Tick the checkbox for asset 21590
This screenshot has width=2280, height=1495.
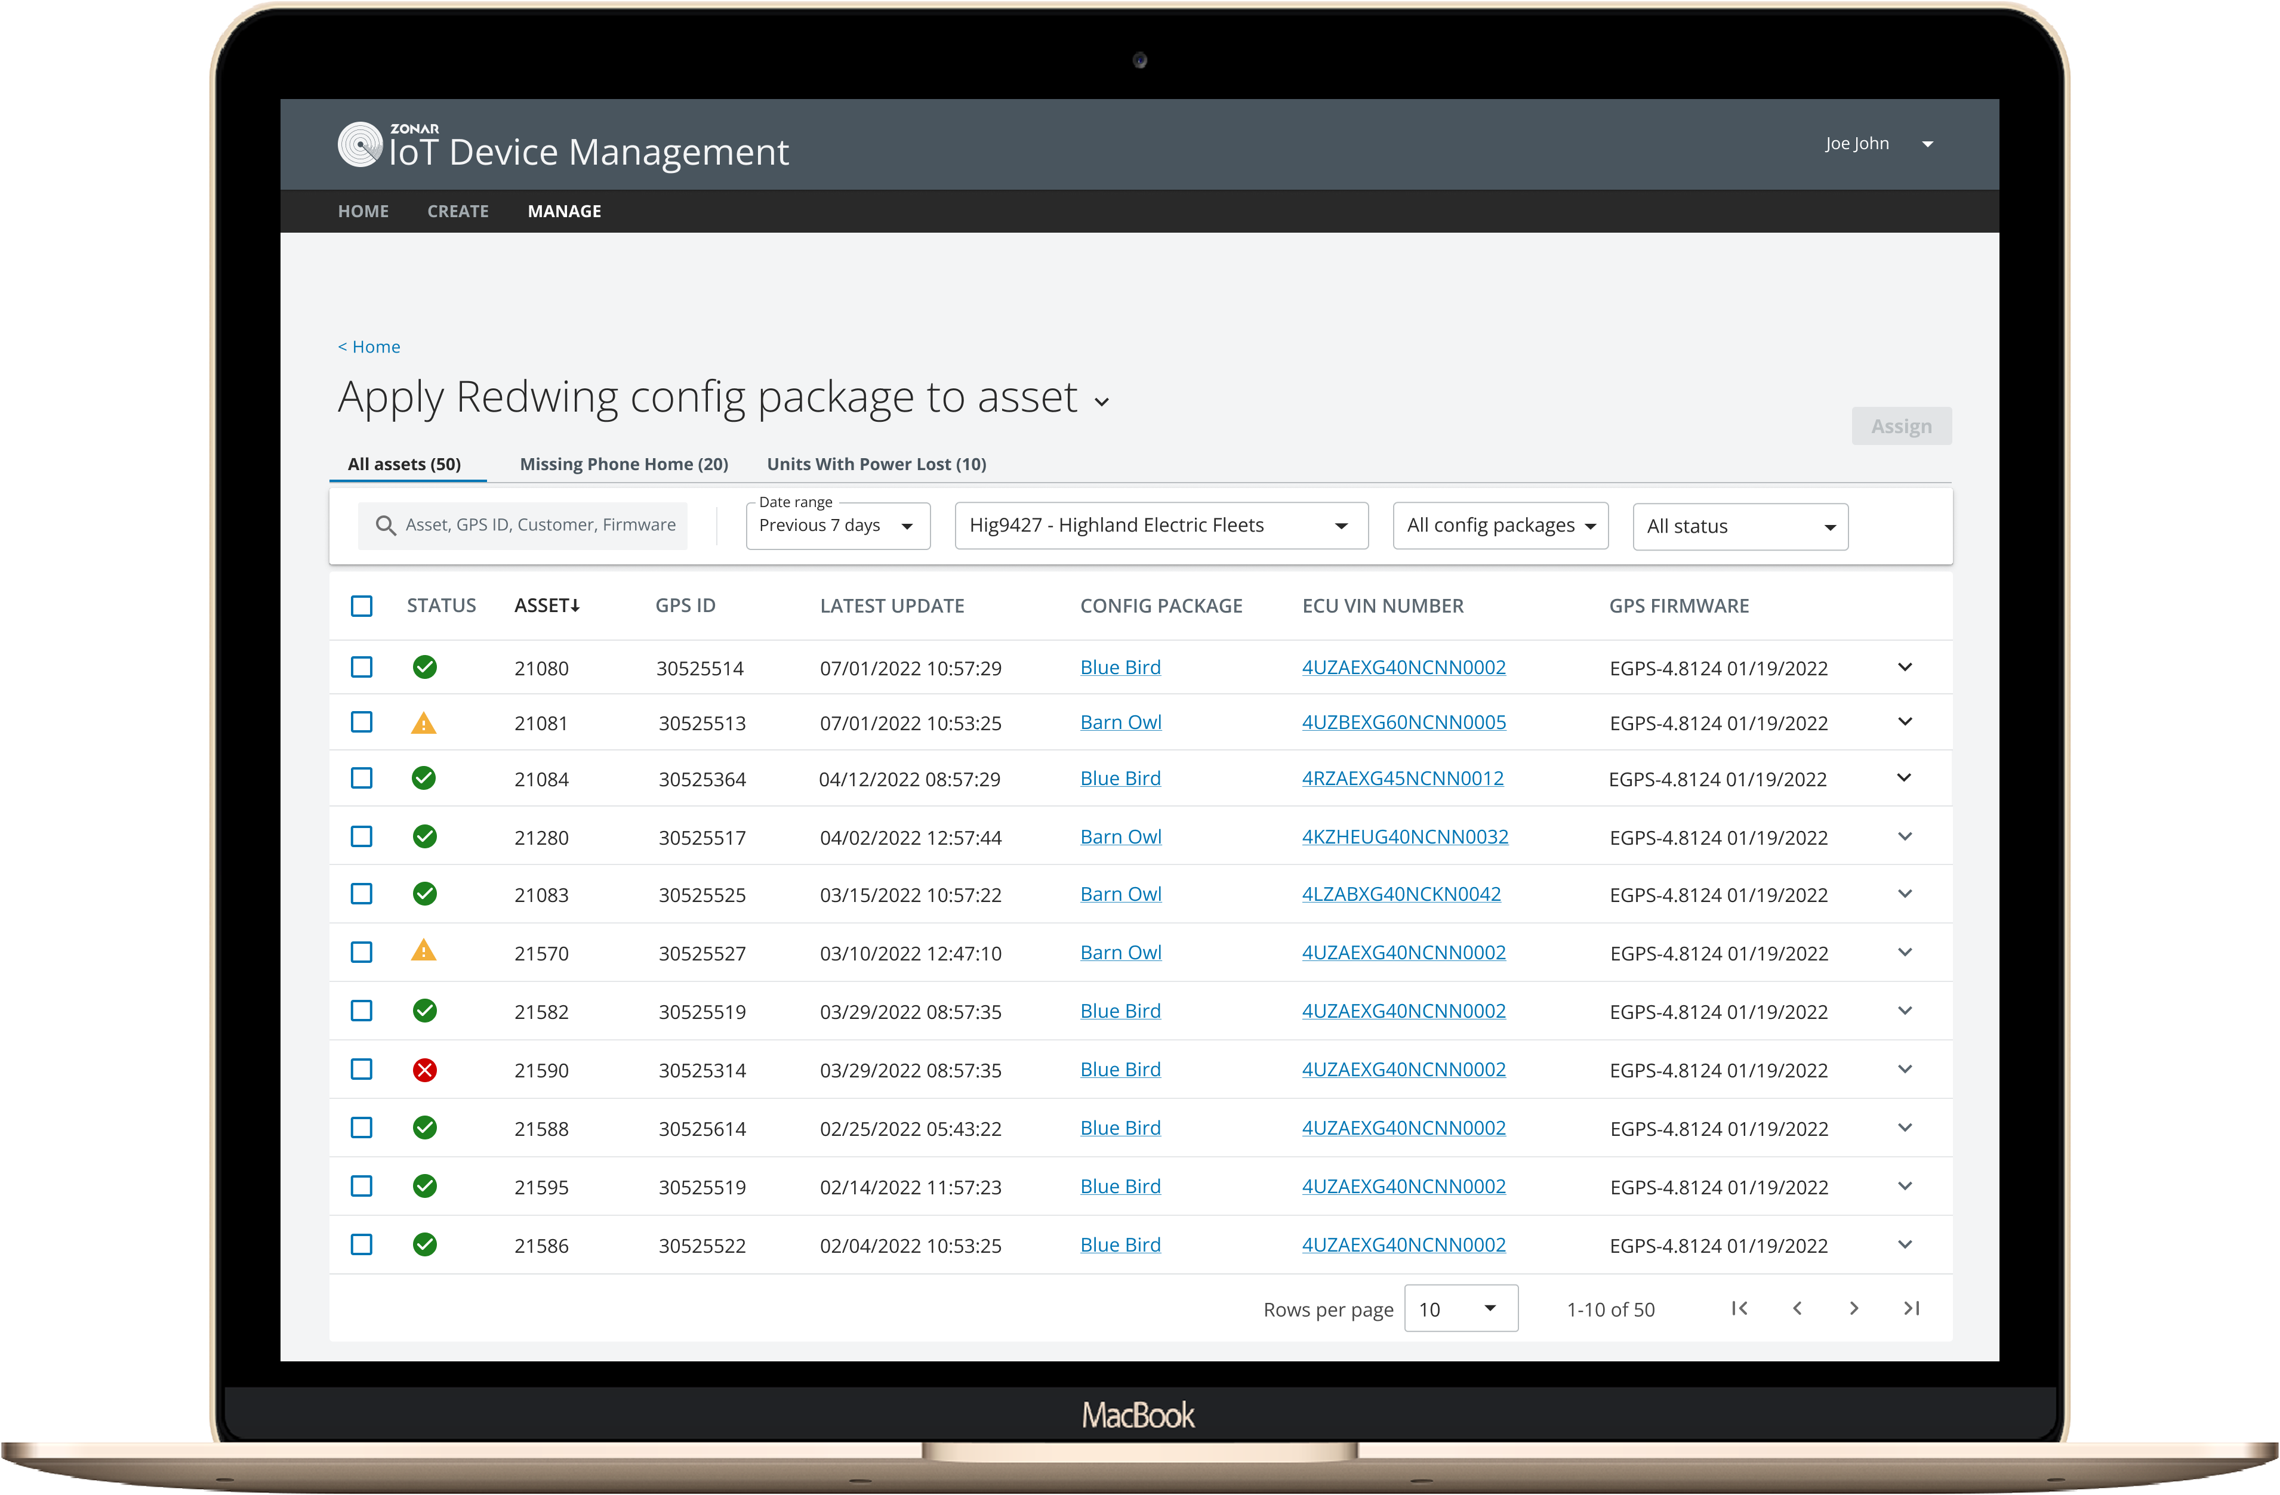[x=361, y=1070]
